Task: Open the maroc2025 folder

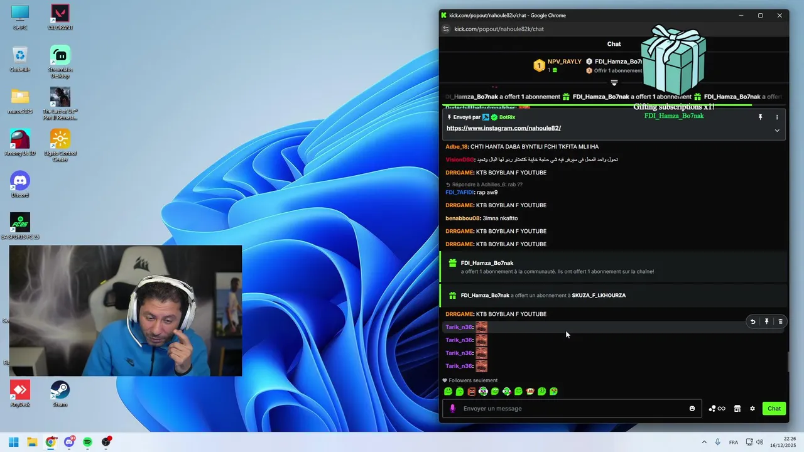Action: (20, 100)
